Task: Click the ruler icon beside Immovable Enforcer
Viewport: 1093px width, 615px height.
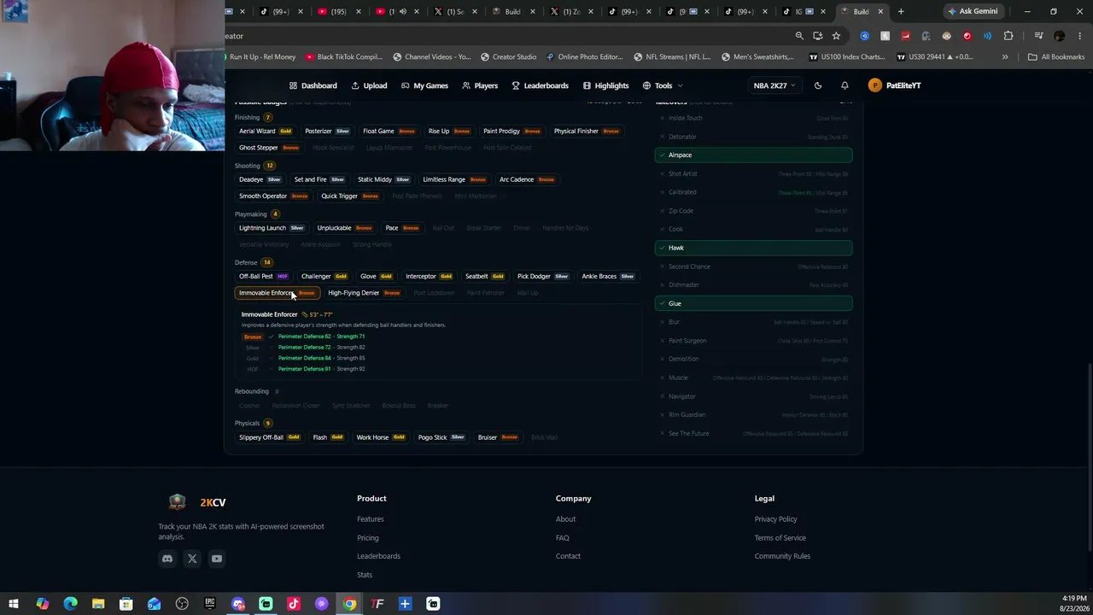Action: 304,314
